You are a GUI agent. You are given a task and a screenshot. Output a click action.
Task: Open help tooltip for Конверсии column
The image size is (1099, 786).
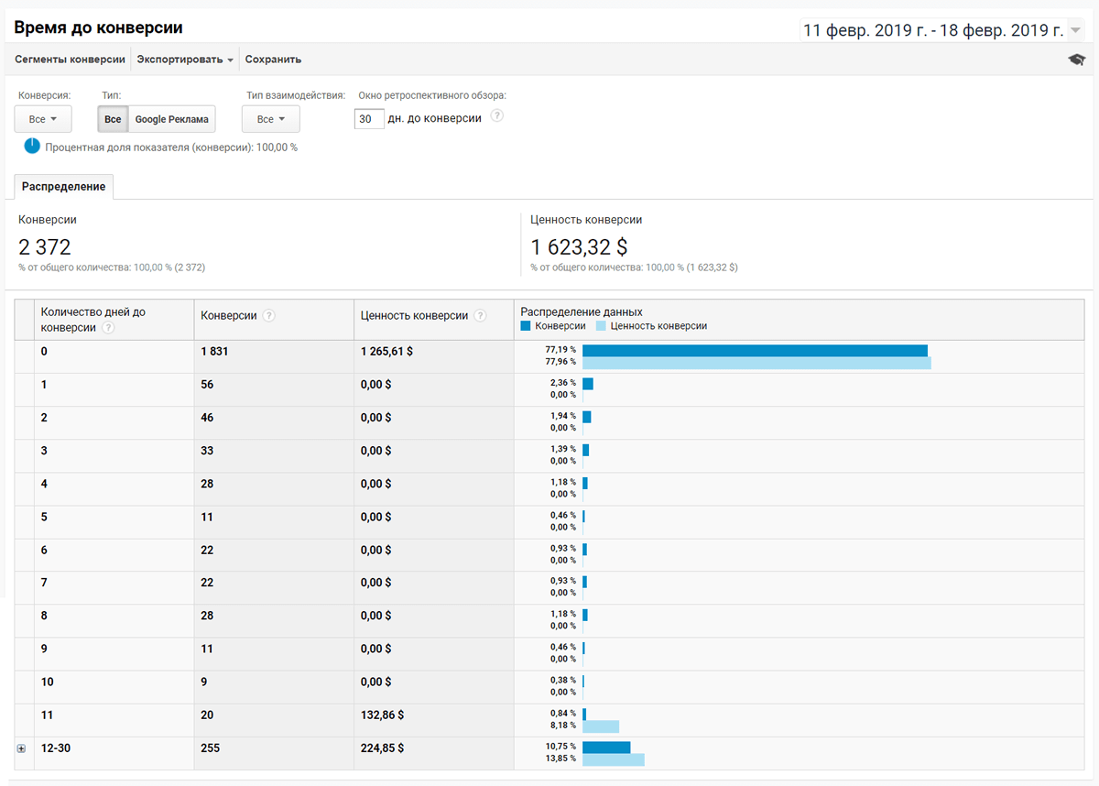(269, 315)
